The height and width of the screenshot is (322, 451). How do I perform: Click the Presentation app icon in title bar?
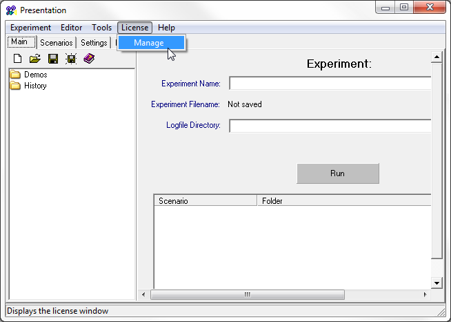pyautogui.click(x=11, y=10)
